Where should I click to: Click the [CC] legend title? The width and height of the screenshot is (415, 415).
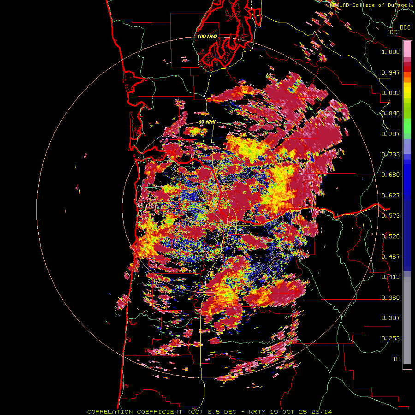pyautogui.click(x=393, y=32)
